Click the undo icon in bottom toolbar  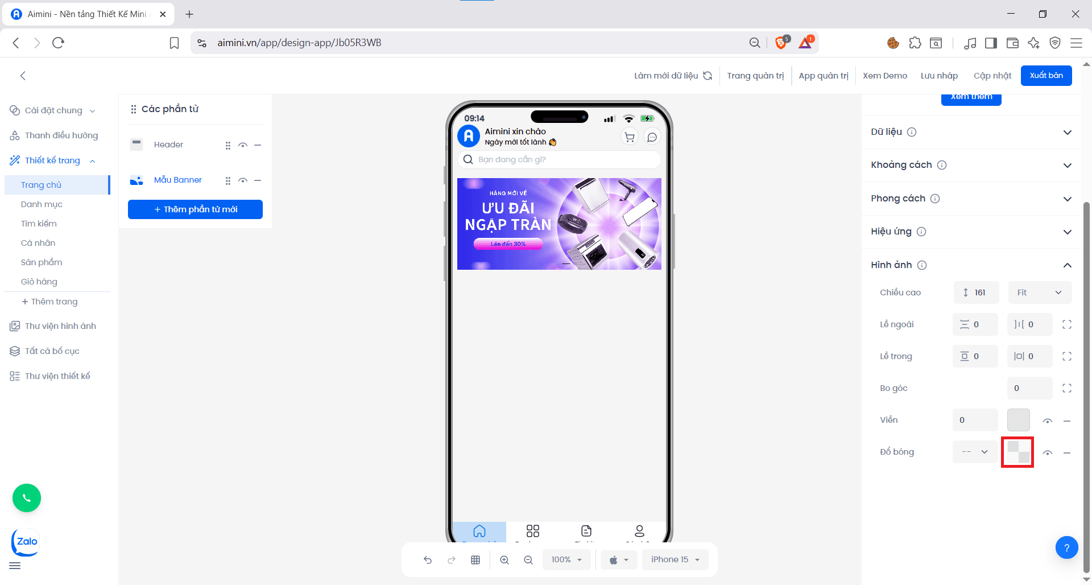(x=428, y=559)
